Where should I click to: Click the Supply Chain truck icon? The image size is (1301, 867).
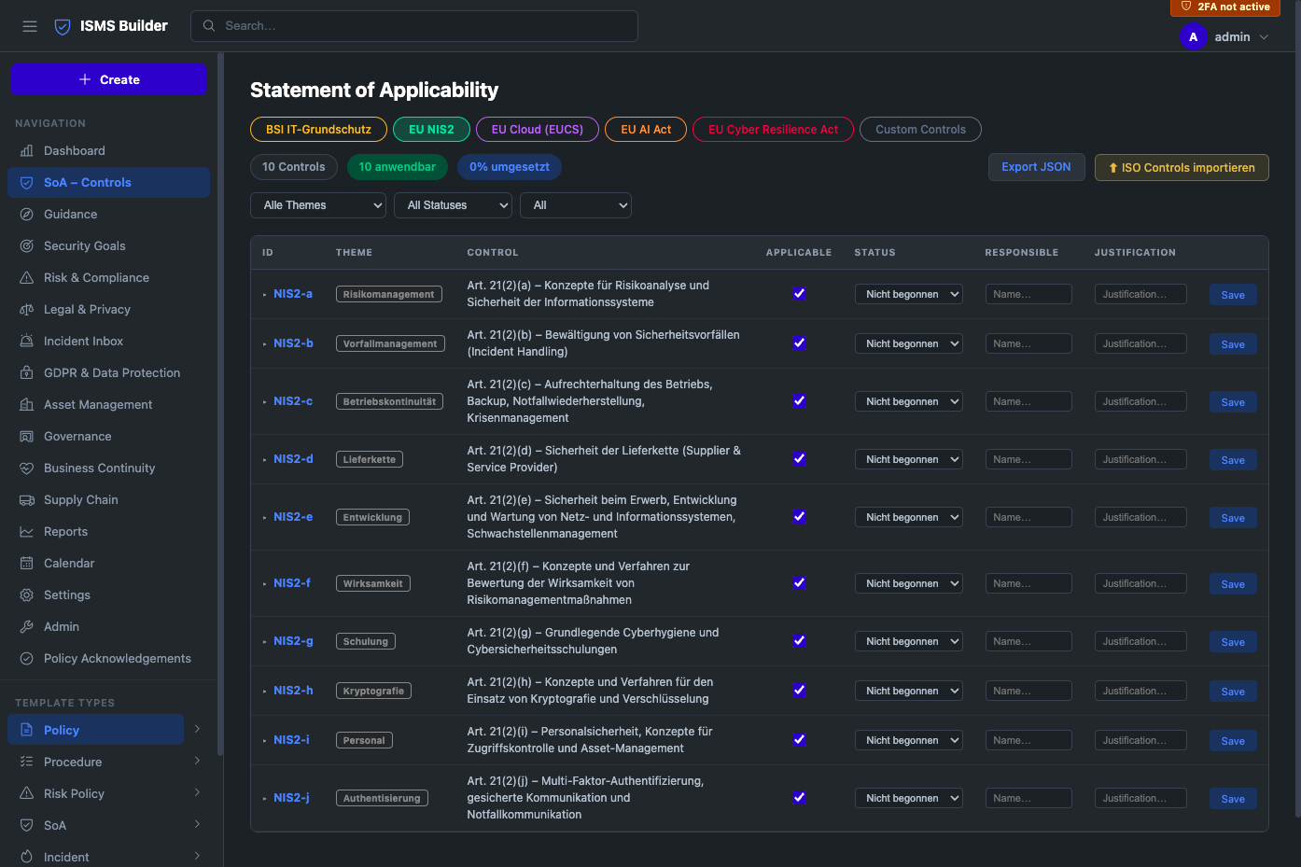[x=27, y=500]
